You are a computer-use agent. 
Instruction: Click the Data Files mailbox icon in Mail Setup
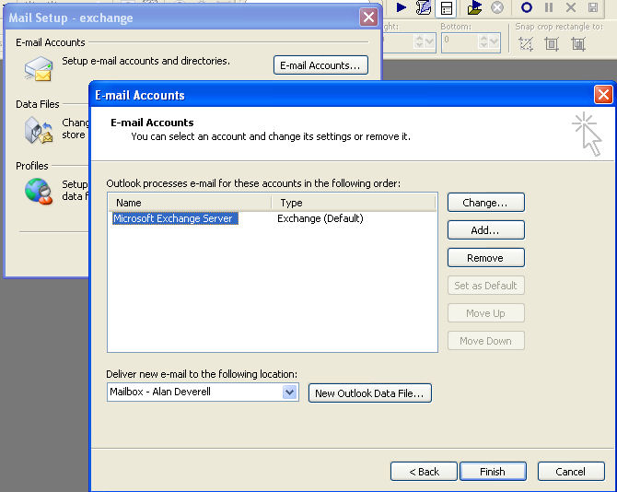(38, 131)
